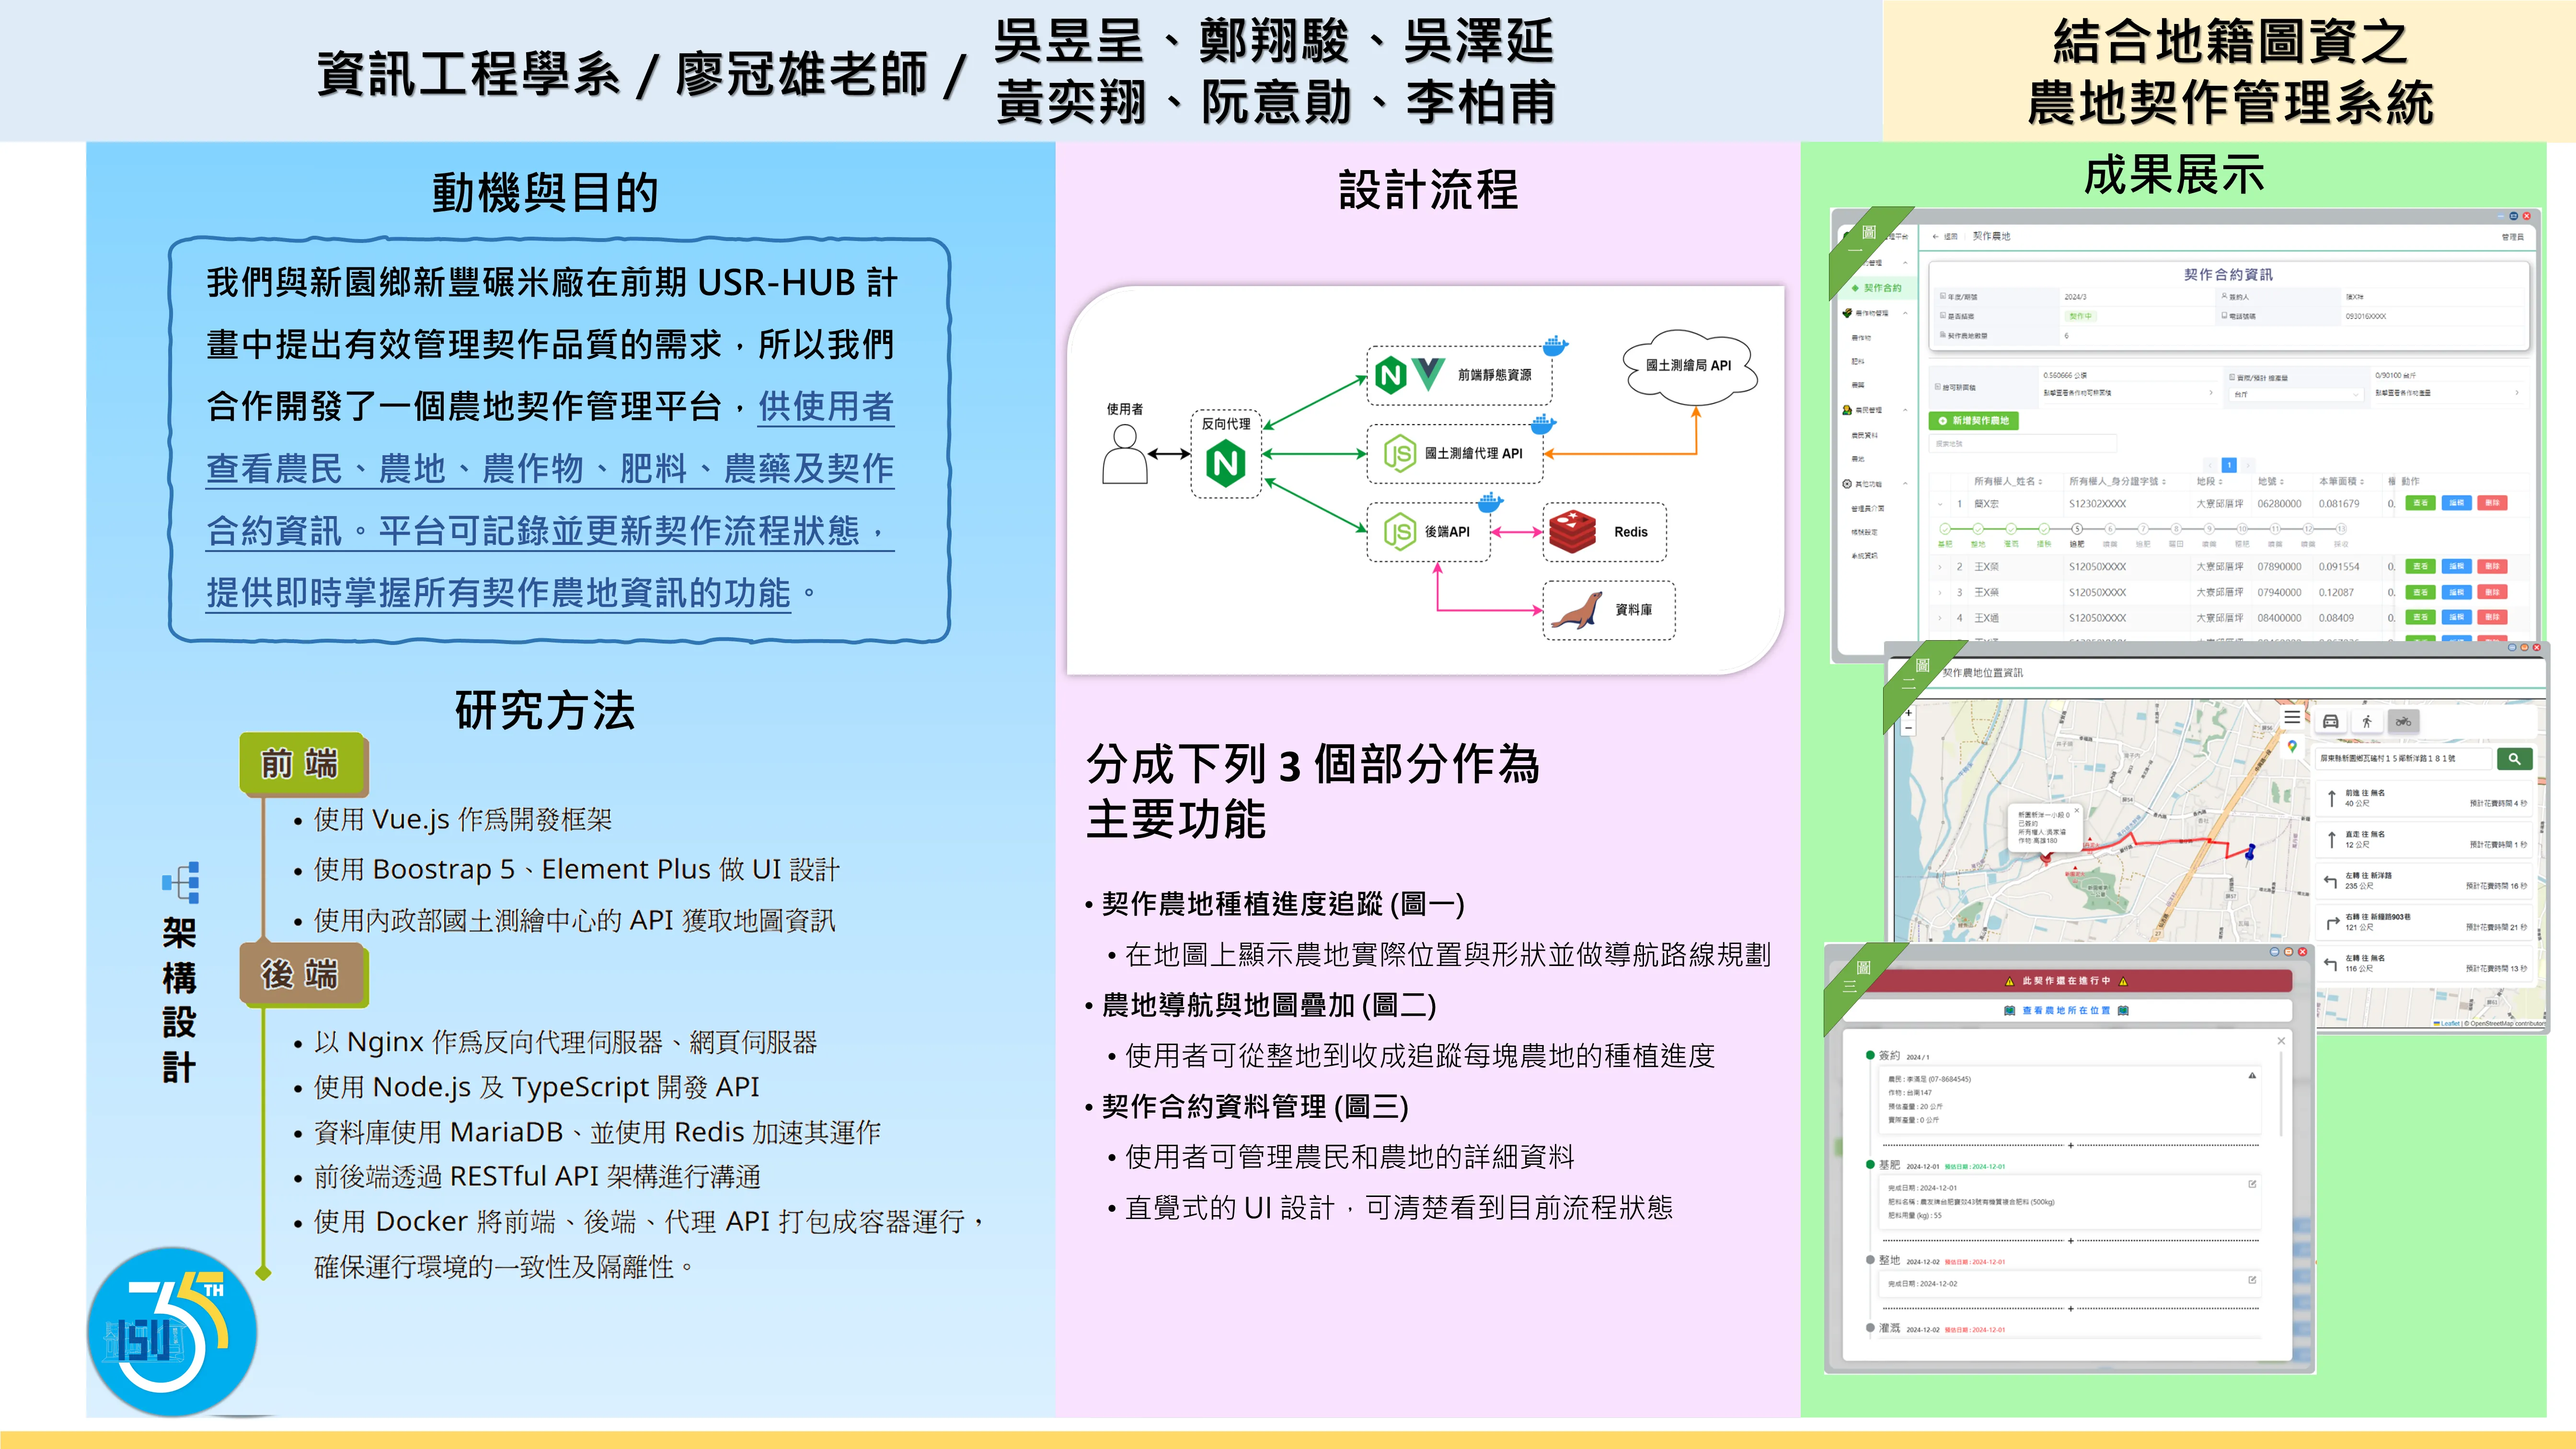2576x1449 pixels.
Task: Expand row 2 王X榮 07890000
Action: (1941, 567)
